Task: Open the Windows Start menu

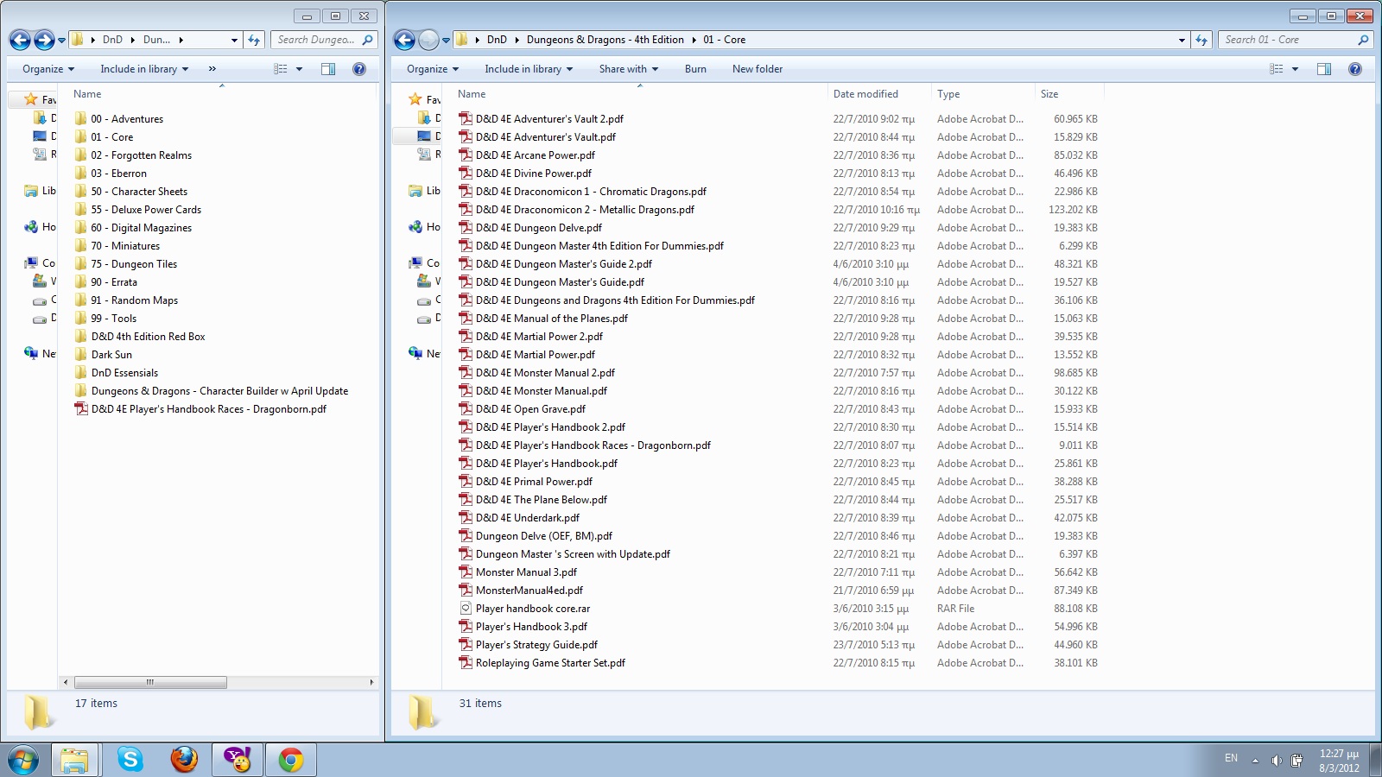Action: tap(23, 761)
